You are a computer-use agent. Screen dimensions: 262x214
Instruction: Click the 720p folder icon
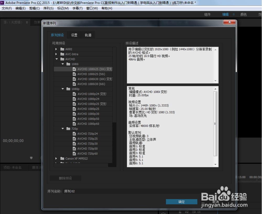[x=68, y=129]
